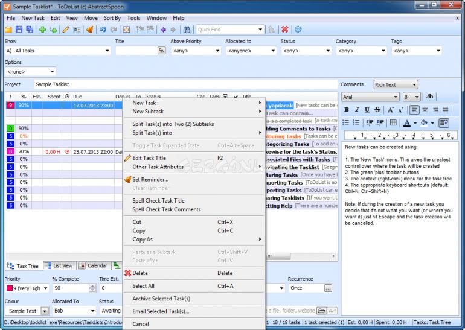Click the shrink font size icon

(x=400, y=110)
